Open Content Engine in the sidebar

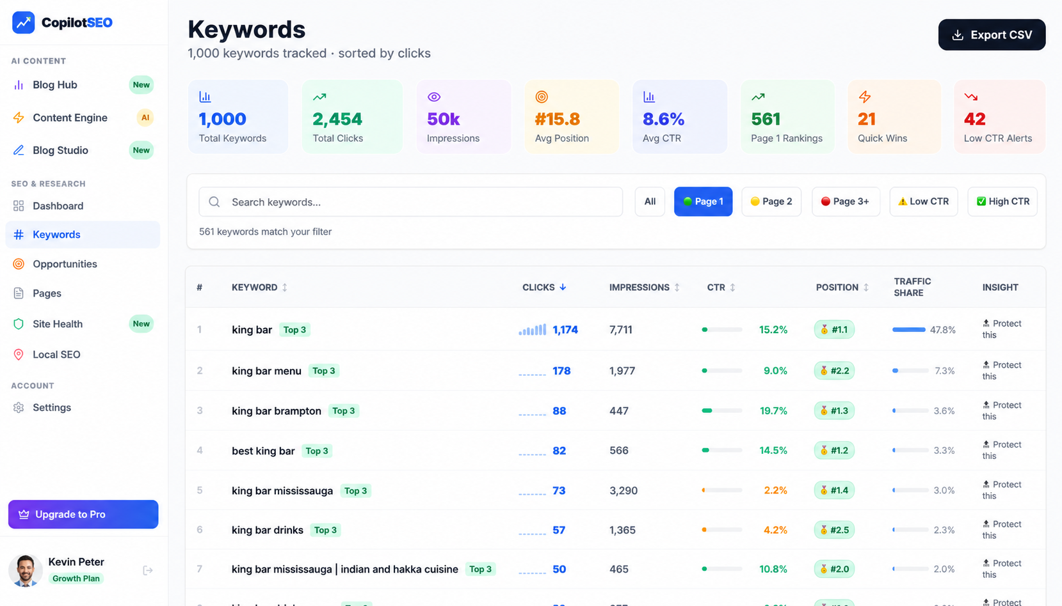click(x=83, y=118)
